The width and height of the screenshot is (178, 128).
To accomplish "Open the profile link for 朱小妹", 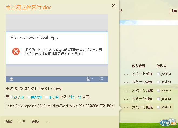I will [x=54, y=97].
